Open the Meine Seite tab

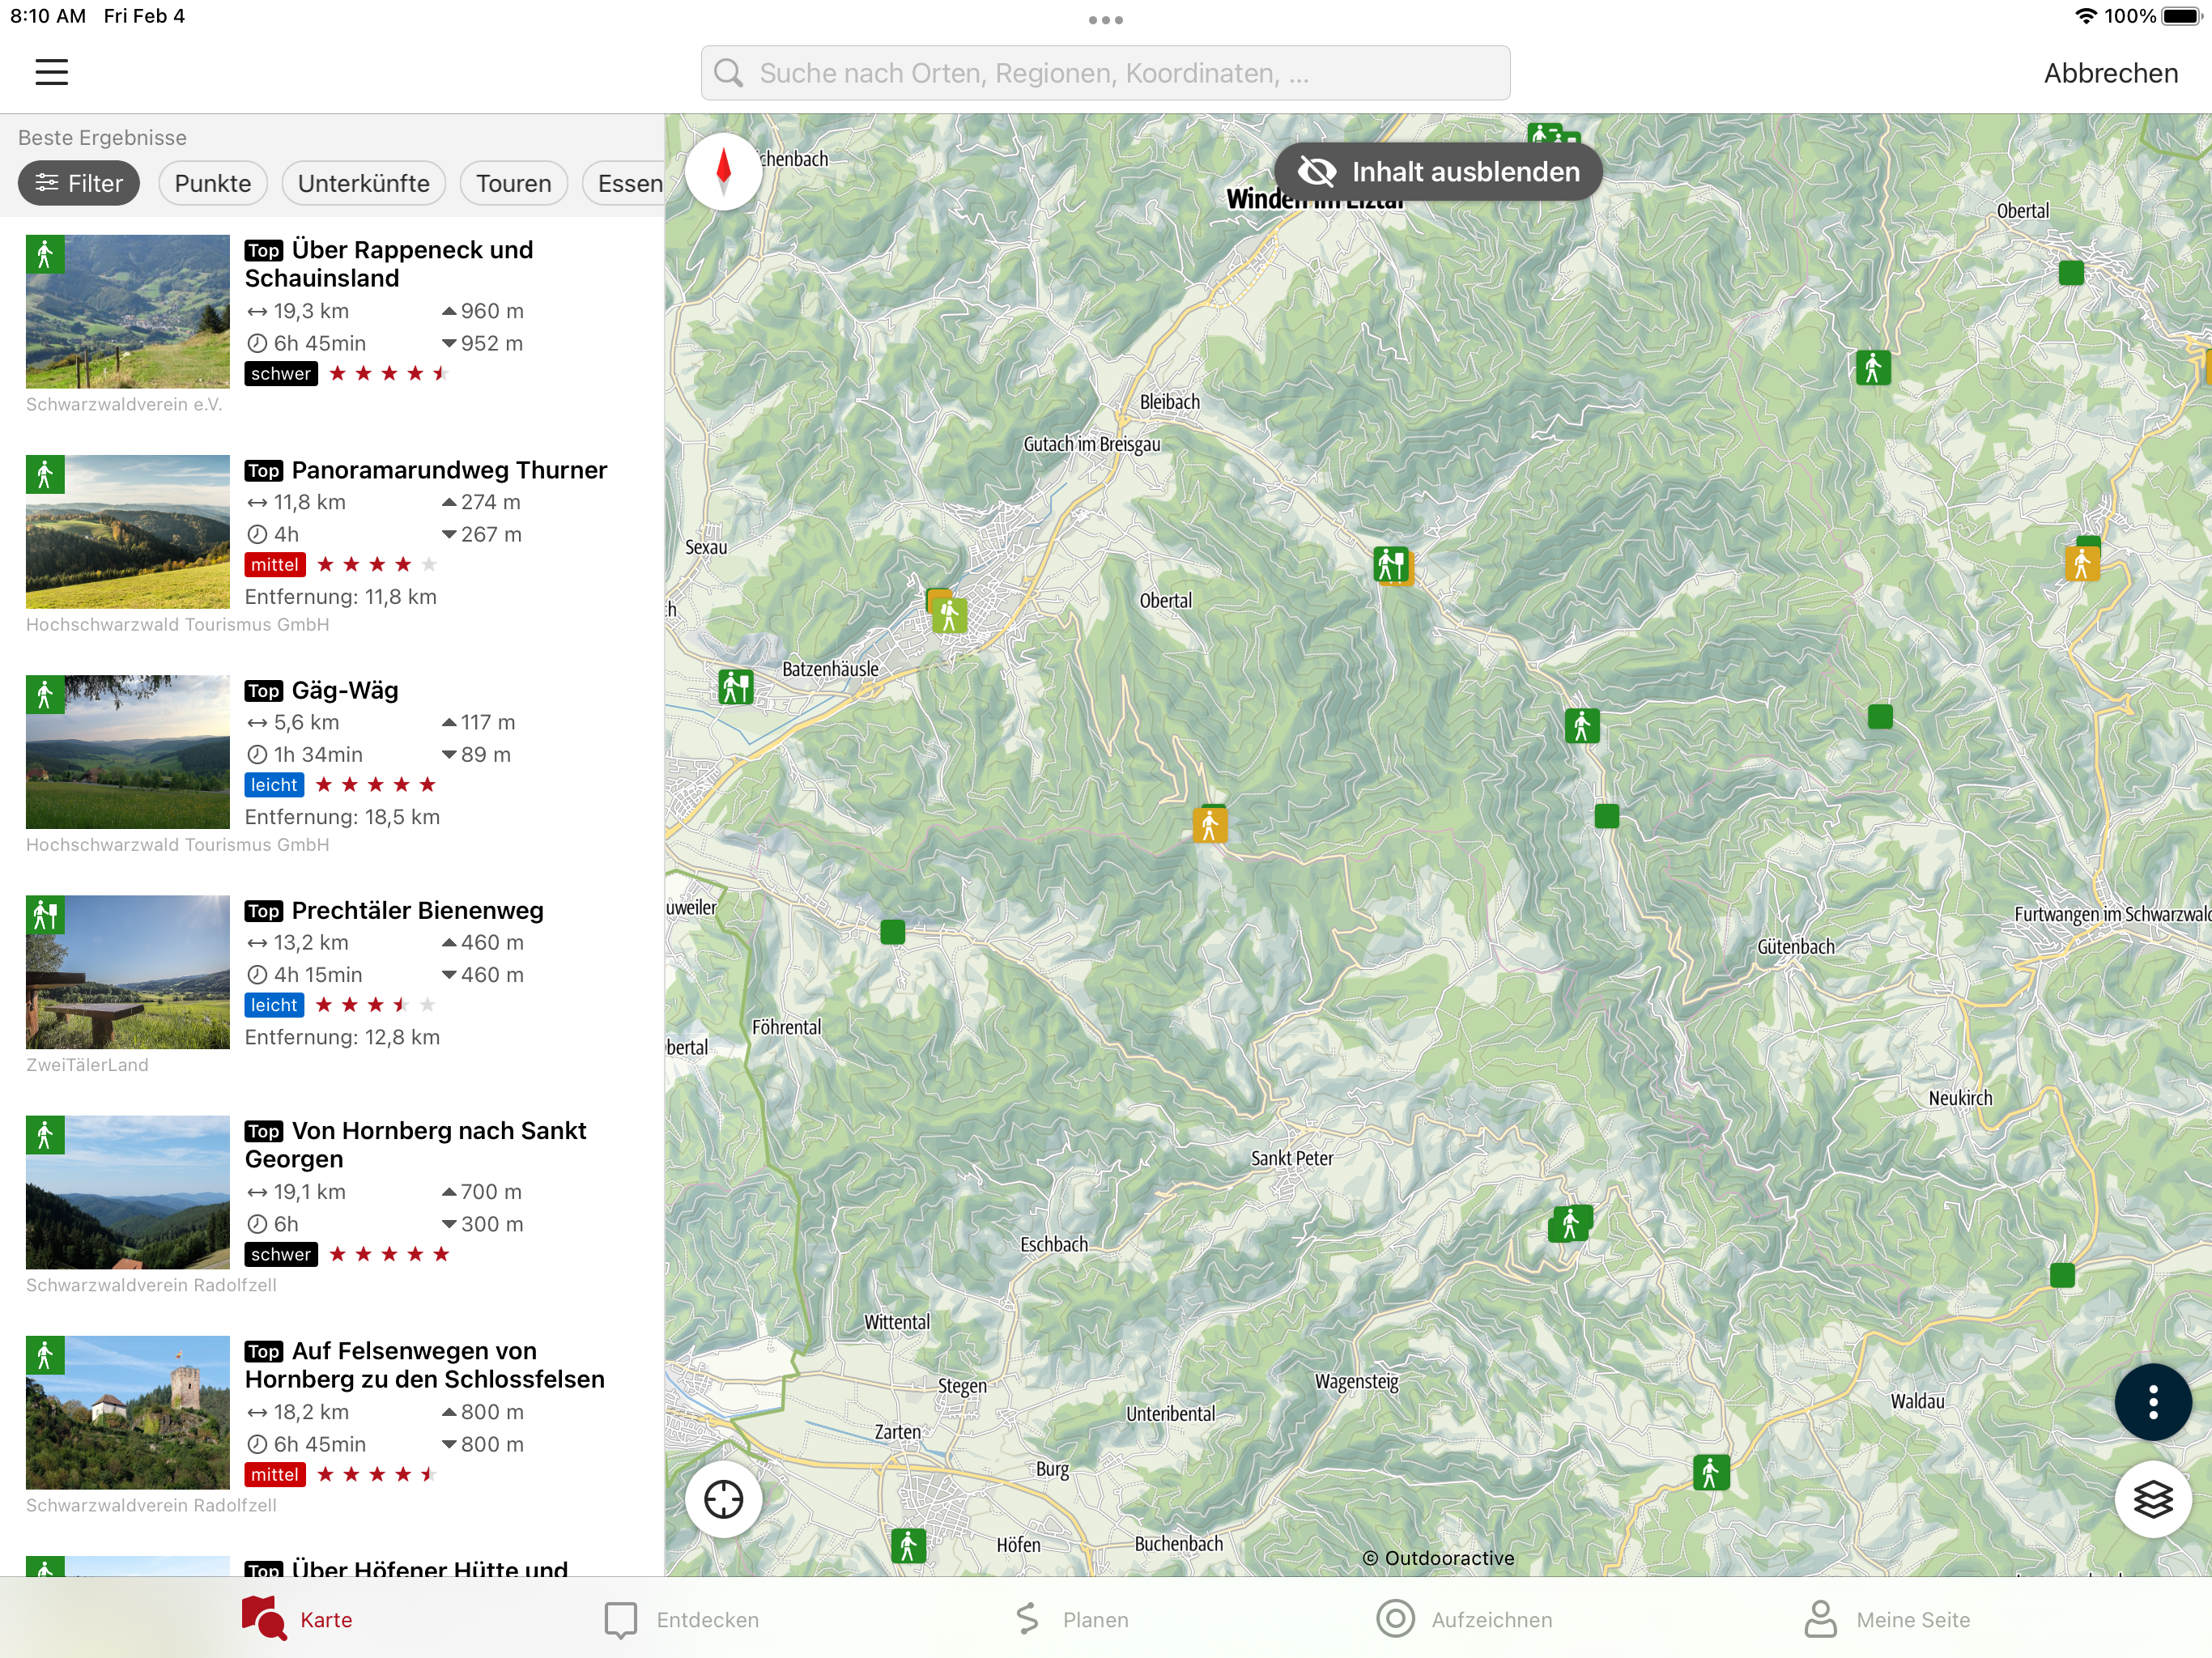pyautogui.click(x=1886, y=1619)
